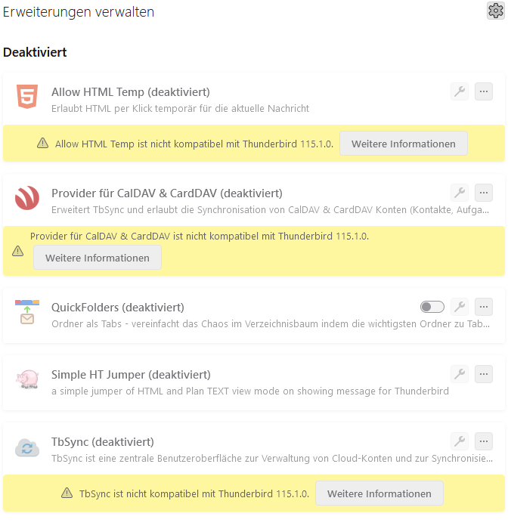
Task: Click the Allow HTML Temp HTML5 icon
Action: point(27,97)
